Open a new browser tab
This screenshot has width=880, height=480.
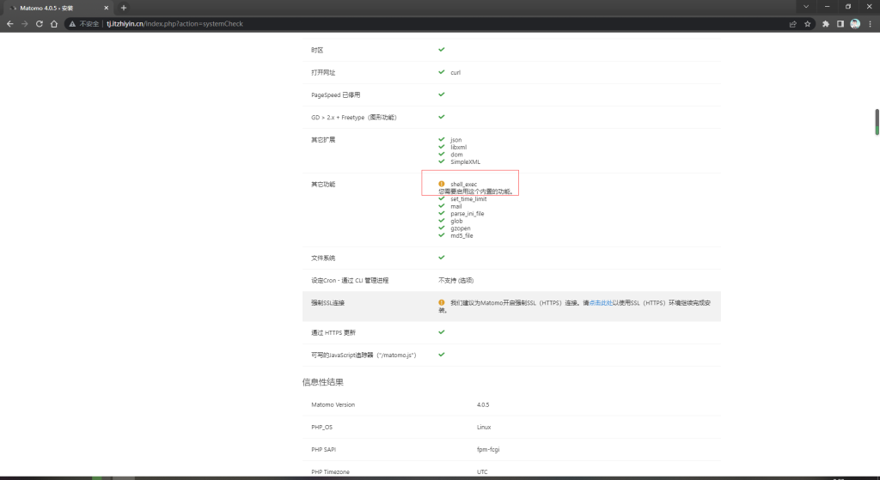tap(124, 8)
